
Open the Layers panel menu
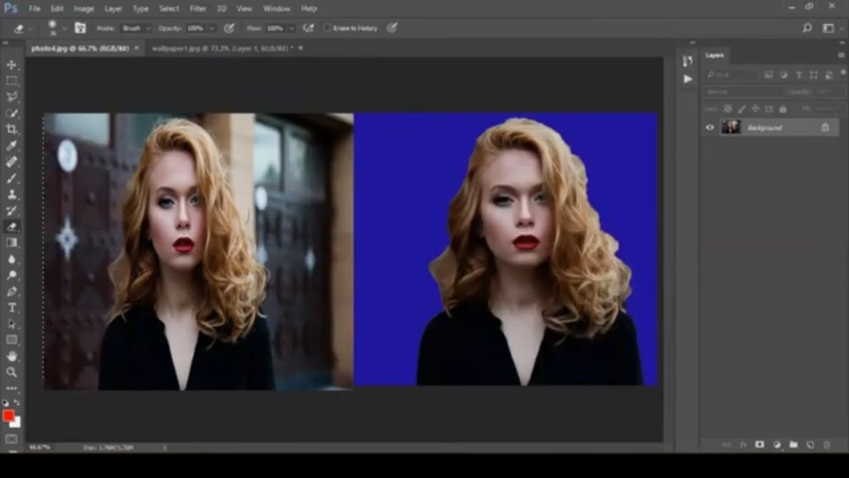point(842,55)
